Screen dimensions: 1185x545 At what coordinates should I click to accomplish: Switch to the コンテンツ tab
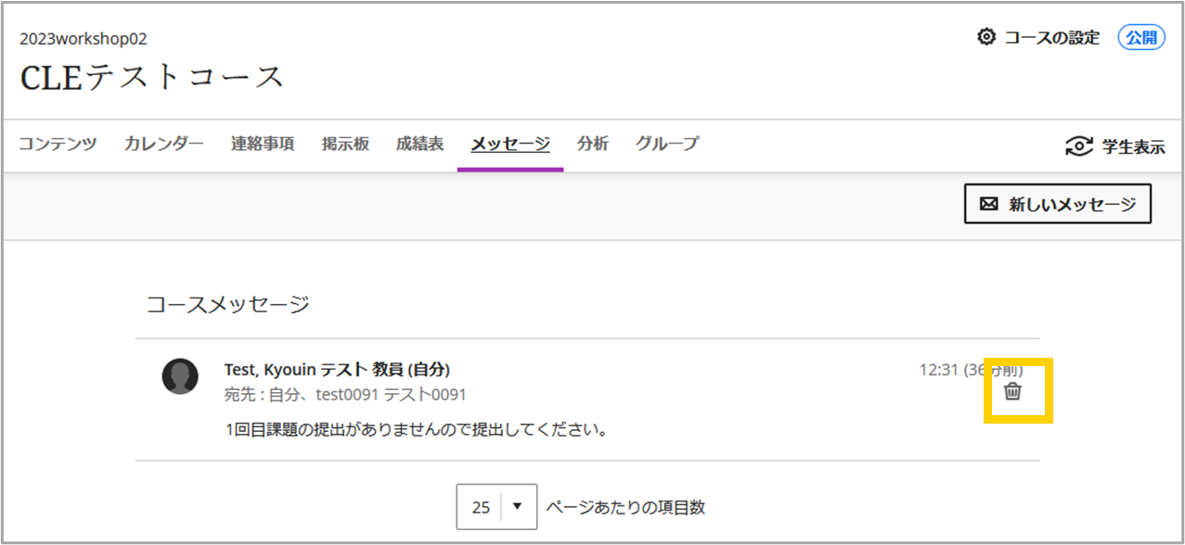58,144
